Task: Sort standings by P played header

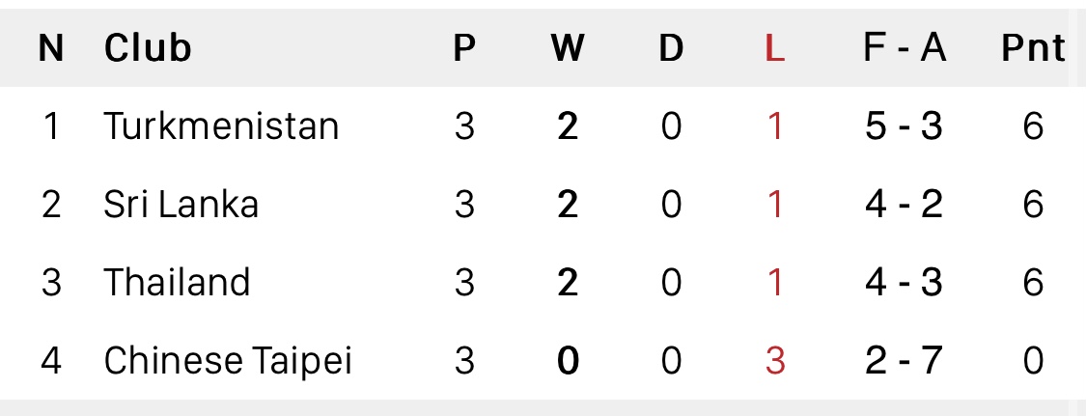Action: coord(464,48)
